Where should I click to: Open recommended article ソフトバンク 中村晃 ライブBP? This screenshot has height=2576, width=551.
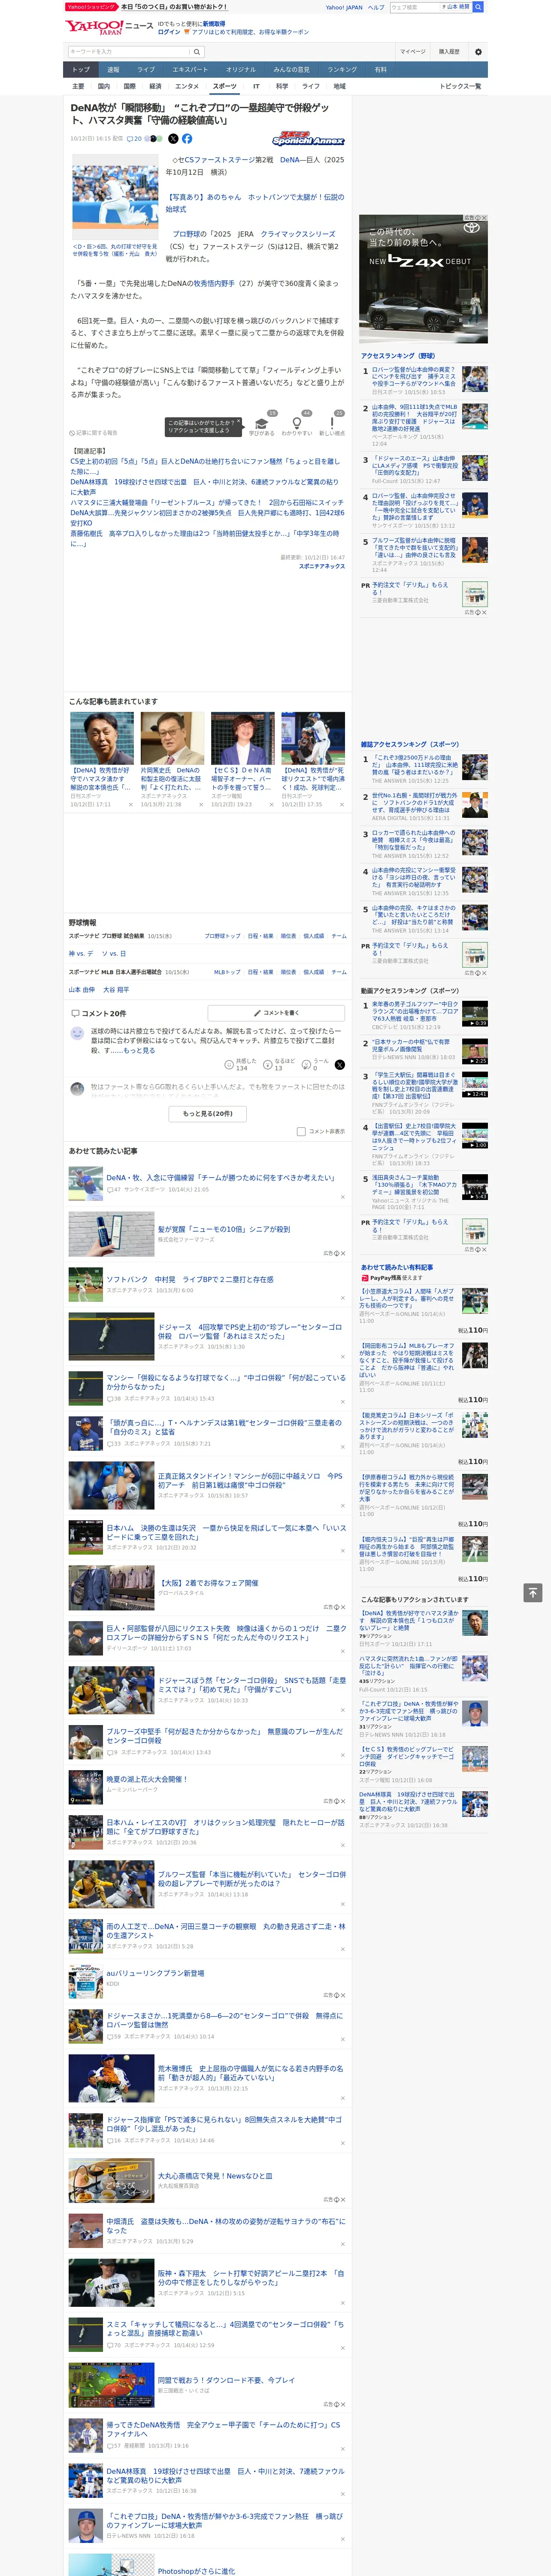[190, 1279]
